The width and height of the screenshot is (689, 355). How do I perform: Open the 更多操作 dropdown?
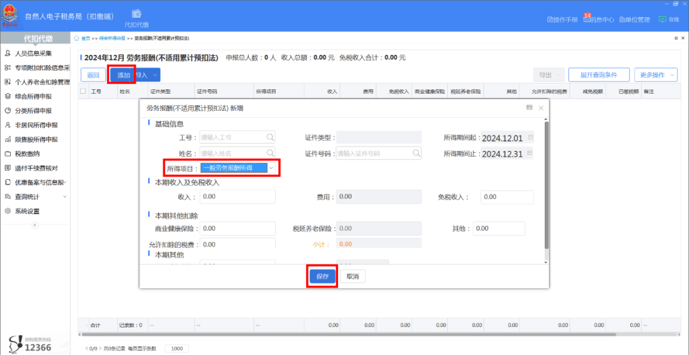pos(656,75)
